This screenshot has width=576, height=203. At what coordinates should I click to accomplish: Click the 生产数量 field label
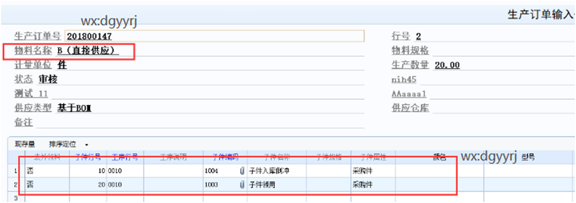click(410, 65)
